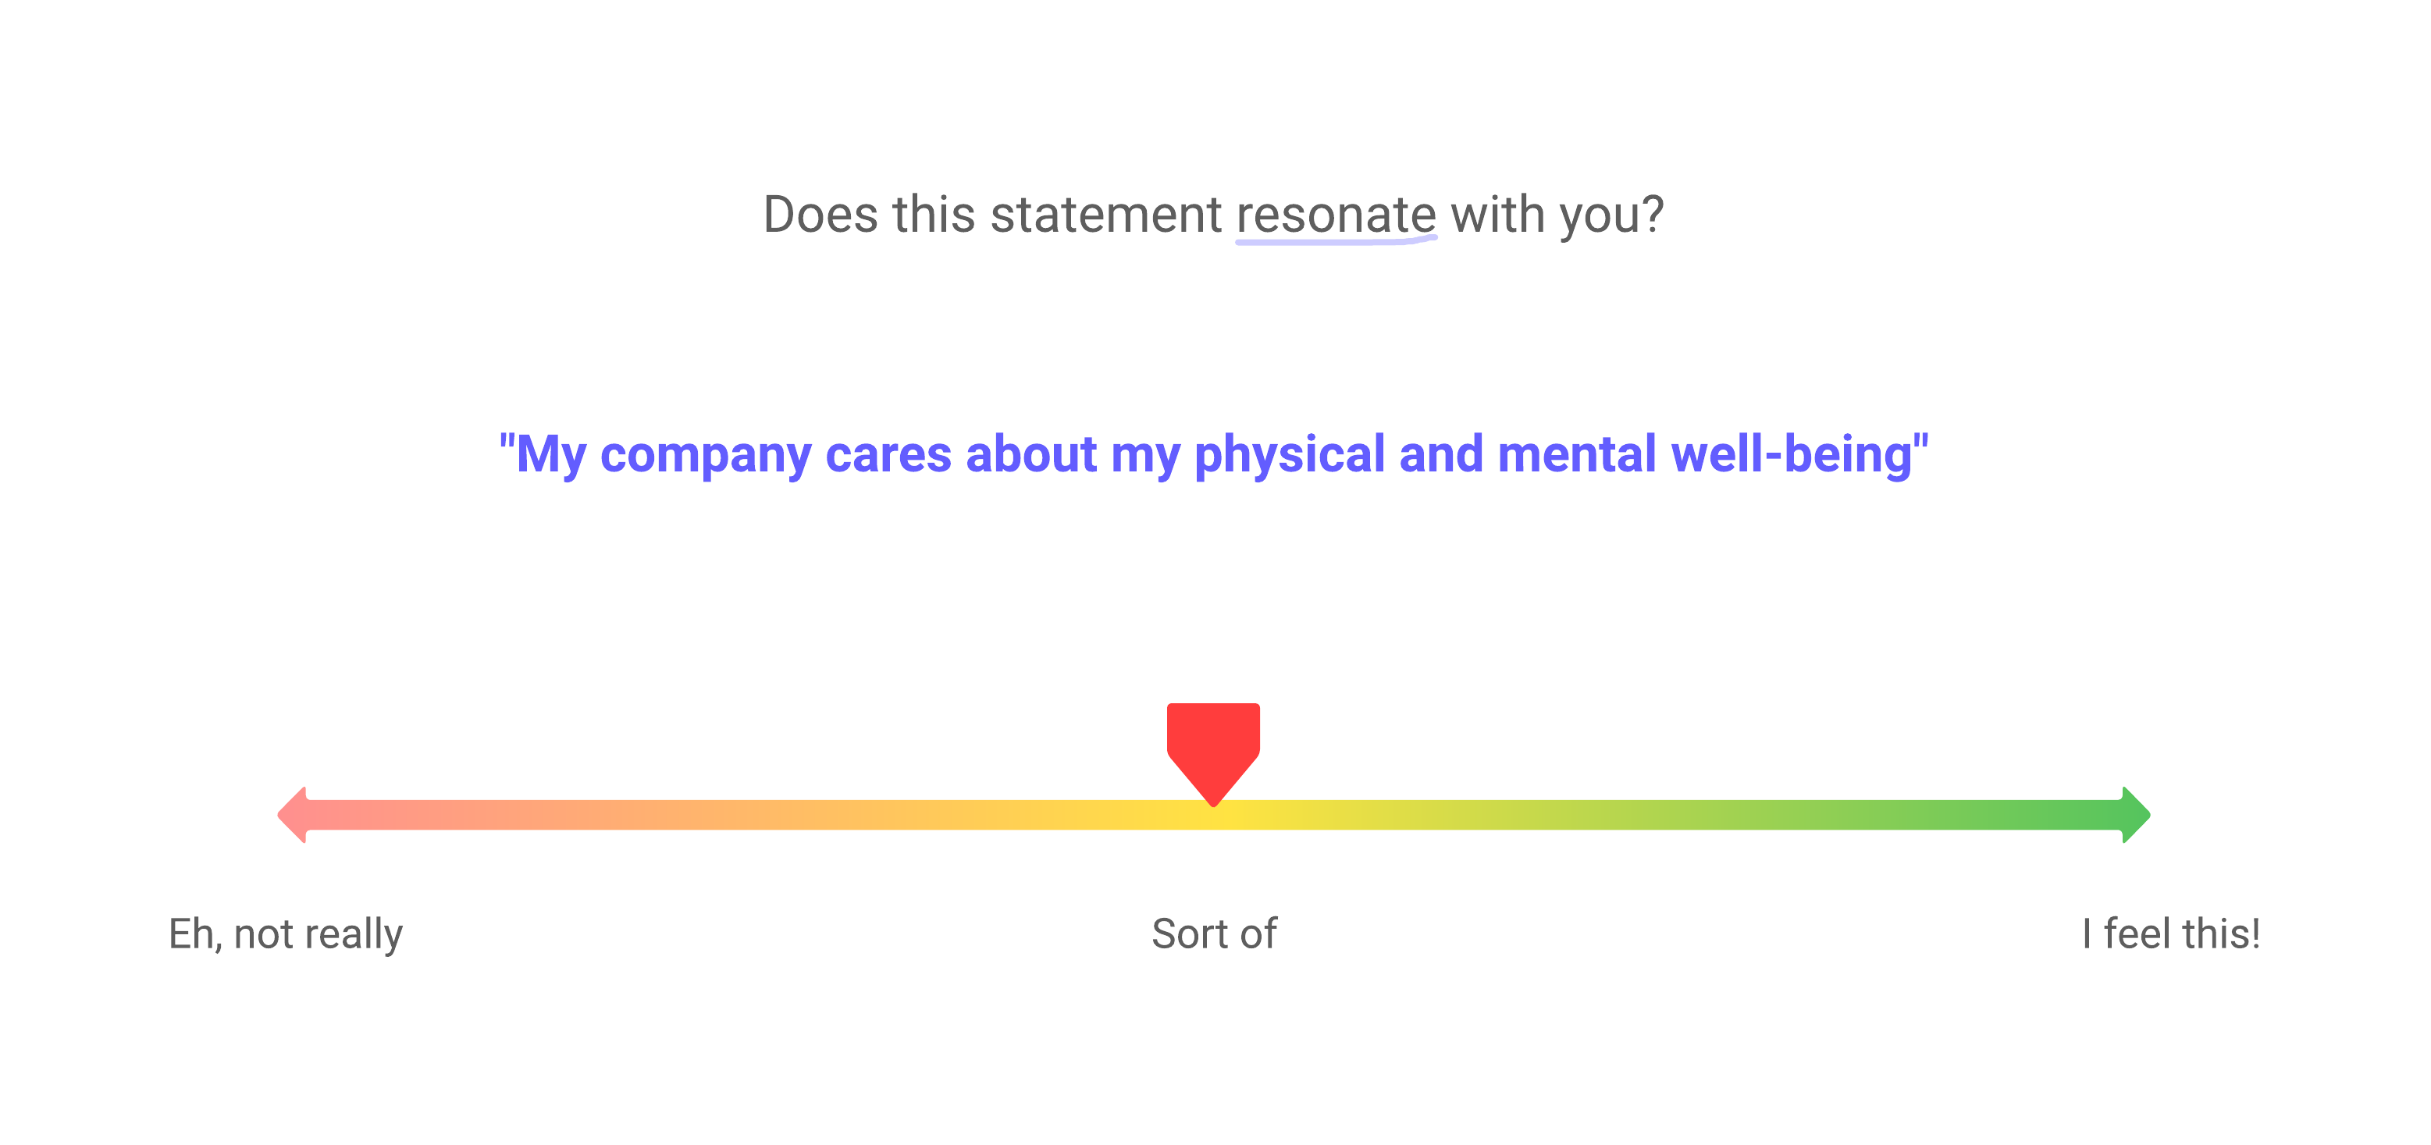
Task: Click the word "physical" in the statement
Action: 1289,454
